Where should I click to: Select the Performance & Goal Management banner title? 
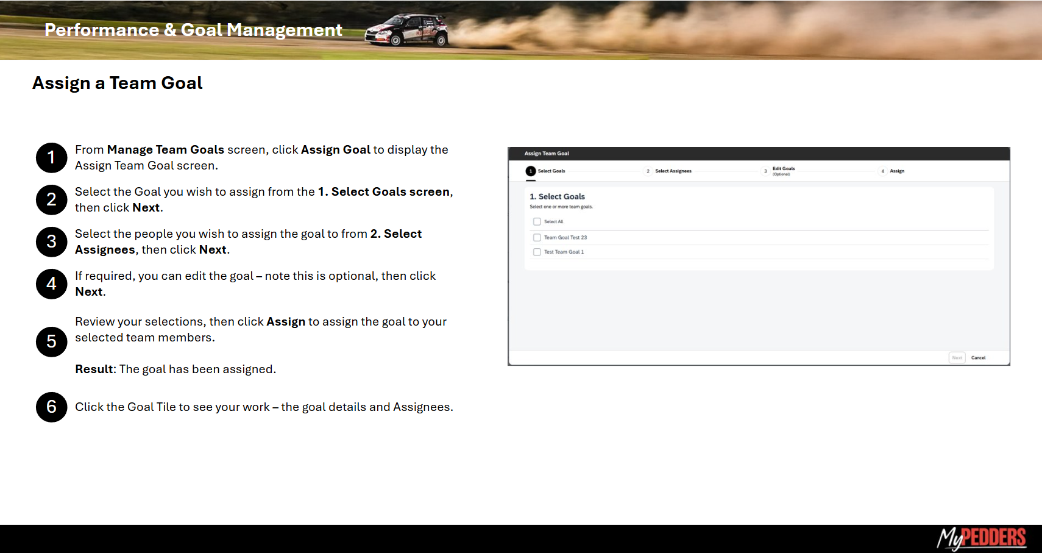193,30
